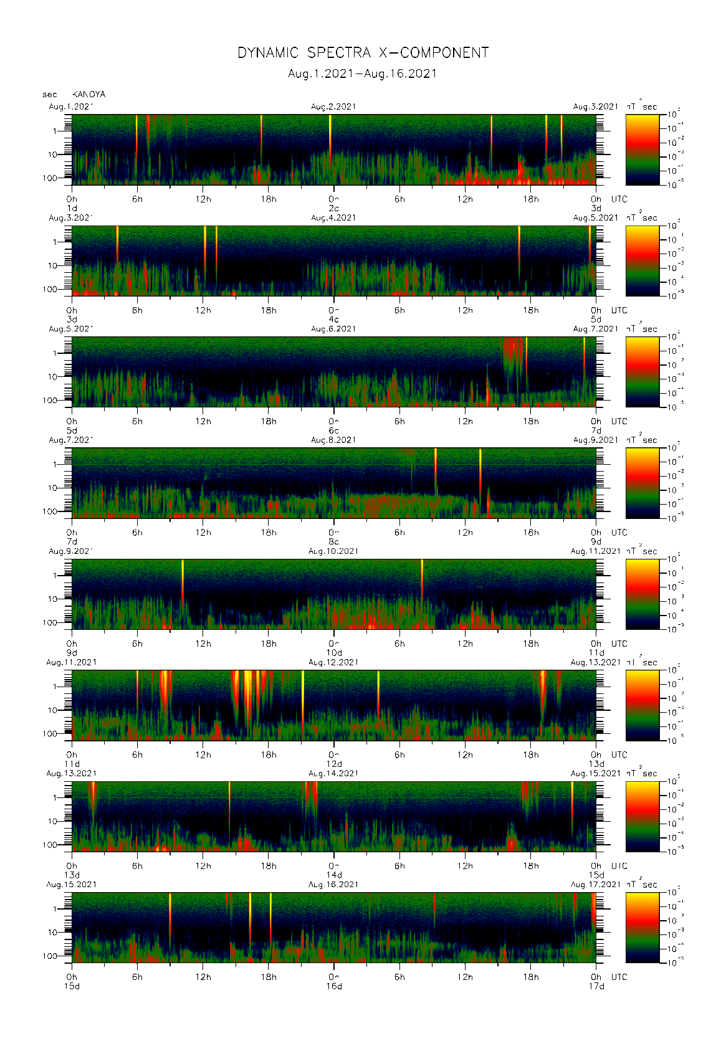The image size is (726, 1046).
Task: Click the 'Aug.4.2021' date label
Action: [333, 218]
